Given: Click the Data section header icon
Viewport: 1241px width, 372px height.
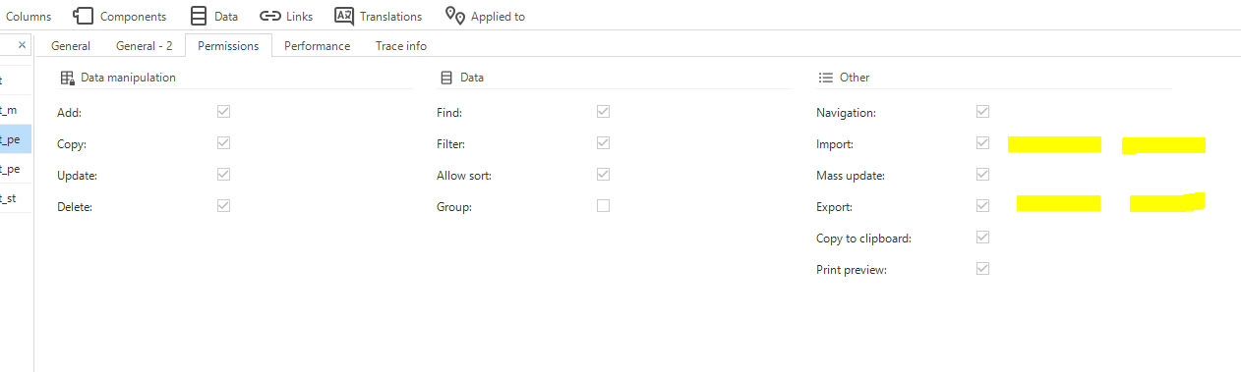Looking at the screenshot, I should point(446,78).
